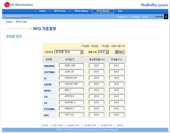Viewport: 170px width, 133px height.
Task: Click AOI cost field 7673.12
Action: coord(71,115)
